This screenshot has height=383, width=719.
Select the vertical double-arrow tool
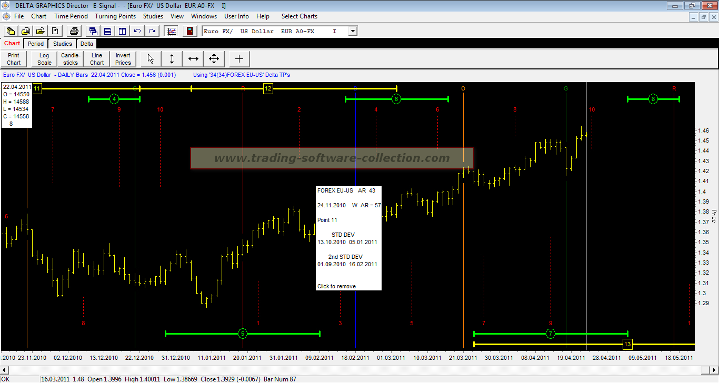172,58
